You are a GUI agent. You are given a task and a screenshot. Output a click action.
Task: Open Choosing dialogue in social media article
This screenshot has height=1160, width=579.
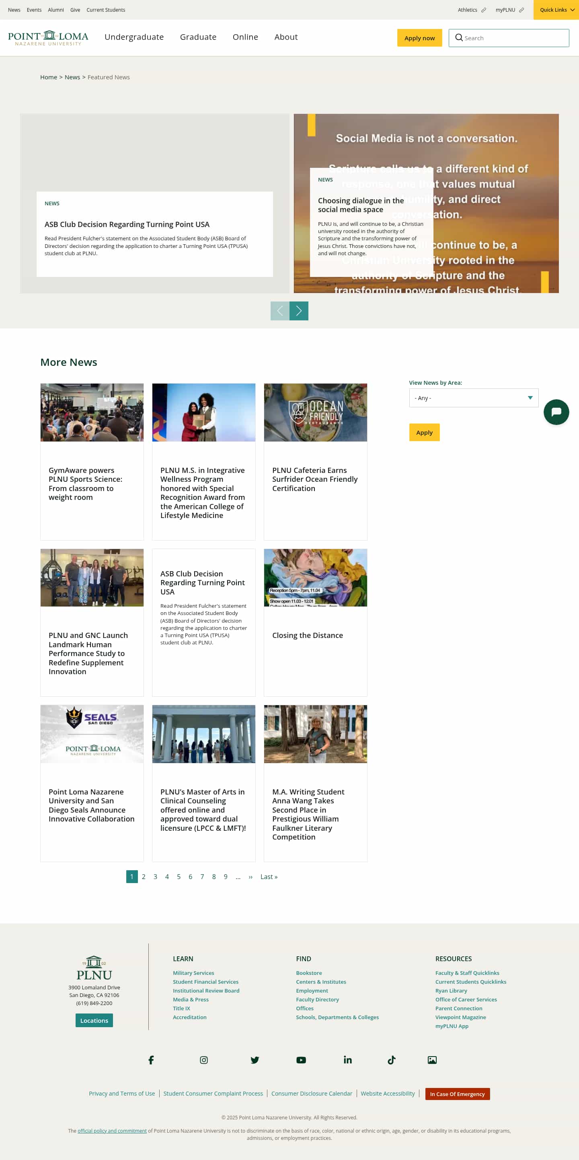coord(360,205)
